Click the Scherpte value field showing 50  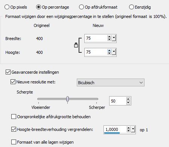(x=118, y=101)
